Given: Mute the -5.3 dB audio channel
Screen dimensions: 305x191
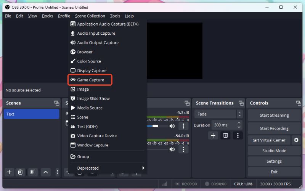Looking at the screenshot, I should point(172,126).
